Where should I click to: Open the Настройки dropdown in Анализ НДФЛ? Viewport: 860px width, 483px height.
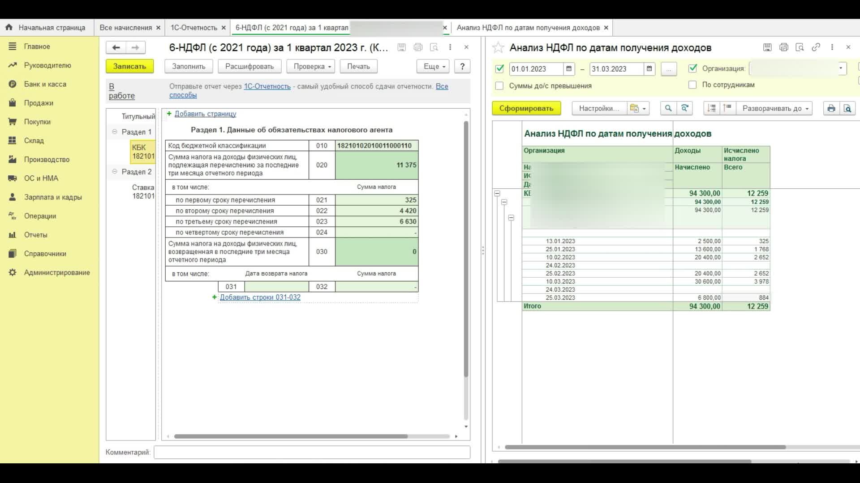645,109
